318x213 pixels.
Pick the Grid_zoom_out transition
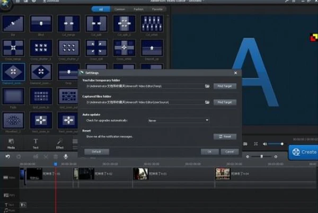coord(68,96)
